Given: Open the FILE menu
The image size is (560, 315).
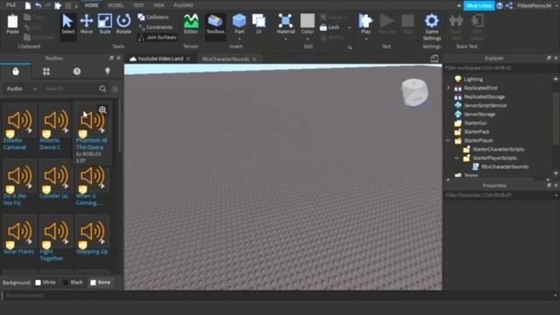Looking at the screenshot, I should (11, 5).
